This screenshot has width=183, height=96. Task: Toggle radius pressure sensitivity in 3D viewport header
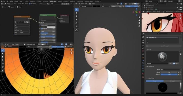[124, 6]
